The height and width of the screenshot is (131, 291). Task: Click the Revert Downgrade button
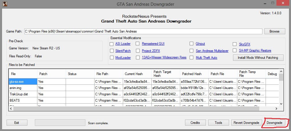pos(246,123)
